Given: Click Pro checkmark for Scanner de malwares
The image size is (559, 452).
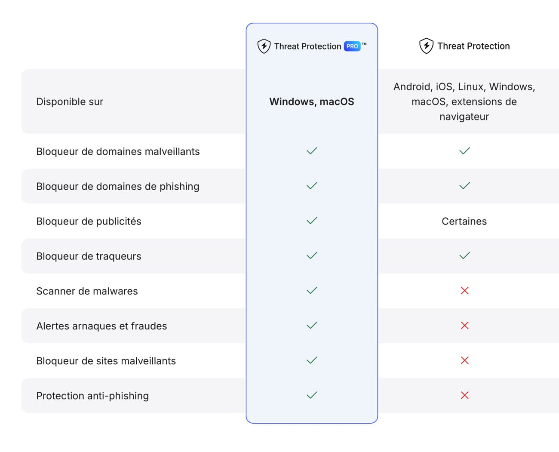Looking at the screenshot, I should [x=312, y=291].
